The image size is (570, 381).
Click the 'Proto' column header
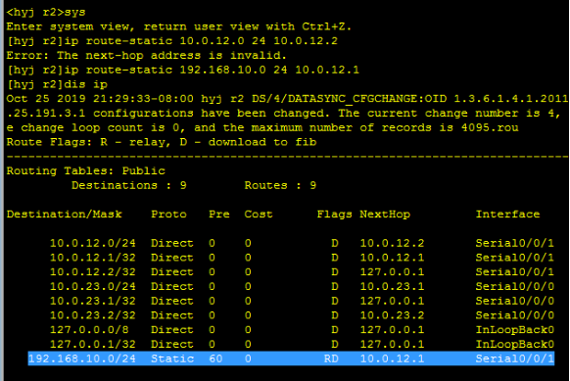pos(168,214)
